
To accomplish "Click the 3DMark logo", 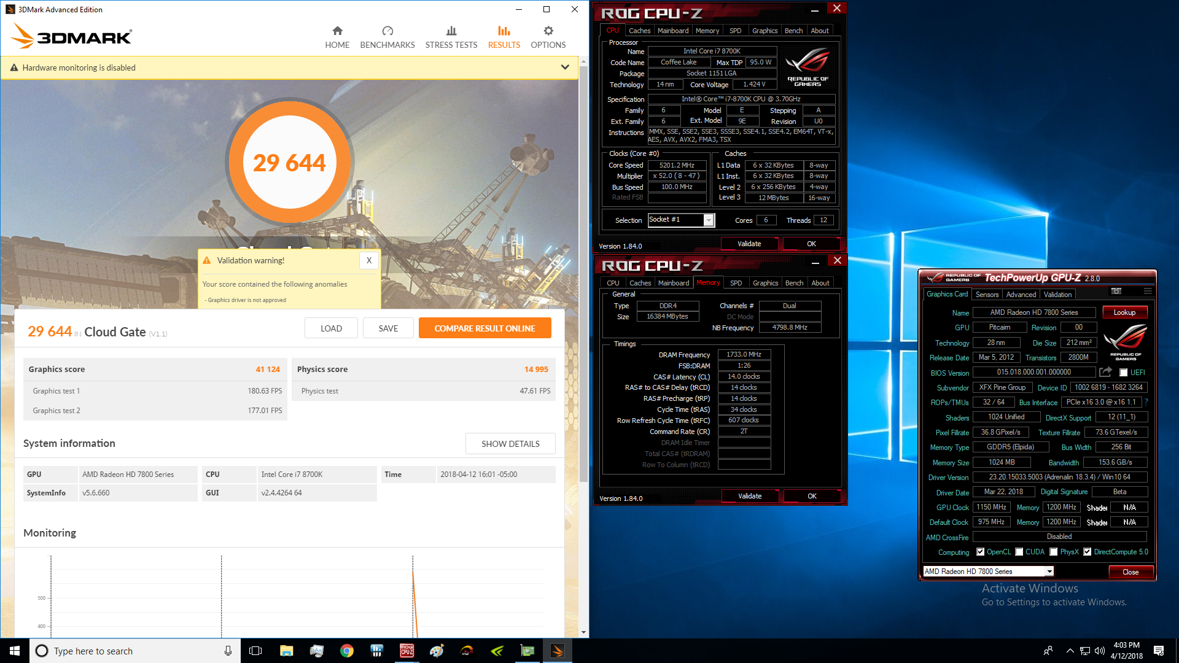I will pyautogui.click(x=71, y=36).
